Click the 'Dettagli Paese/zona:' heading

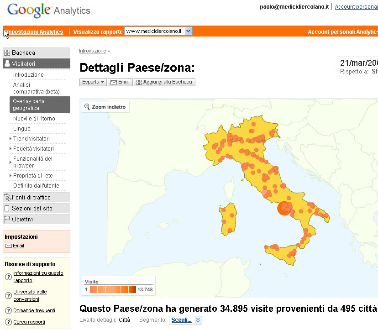click(137, 68)
